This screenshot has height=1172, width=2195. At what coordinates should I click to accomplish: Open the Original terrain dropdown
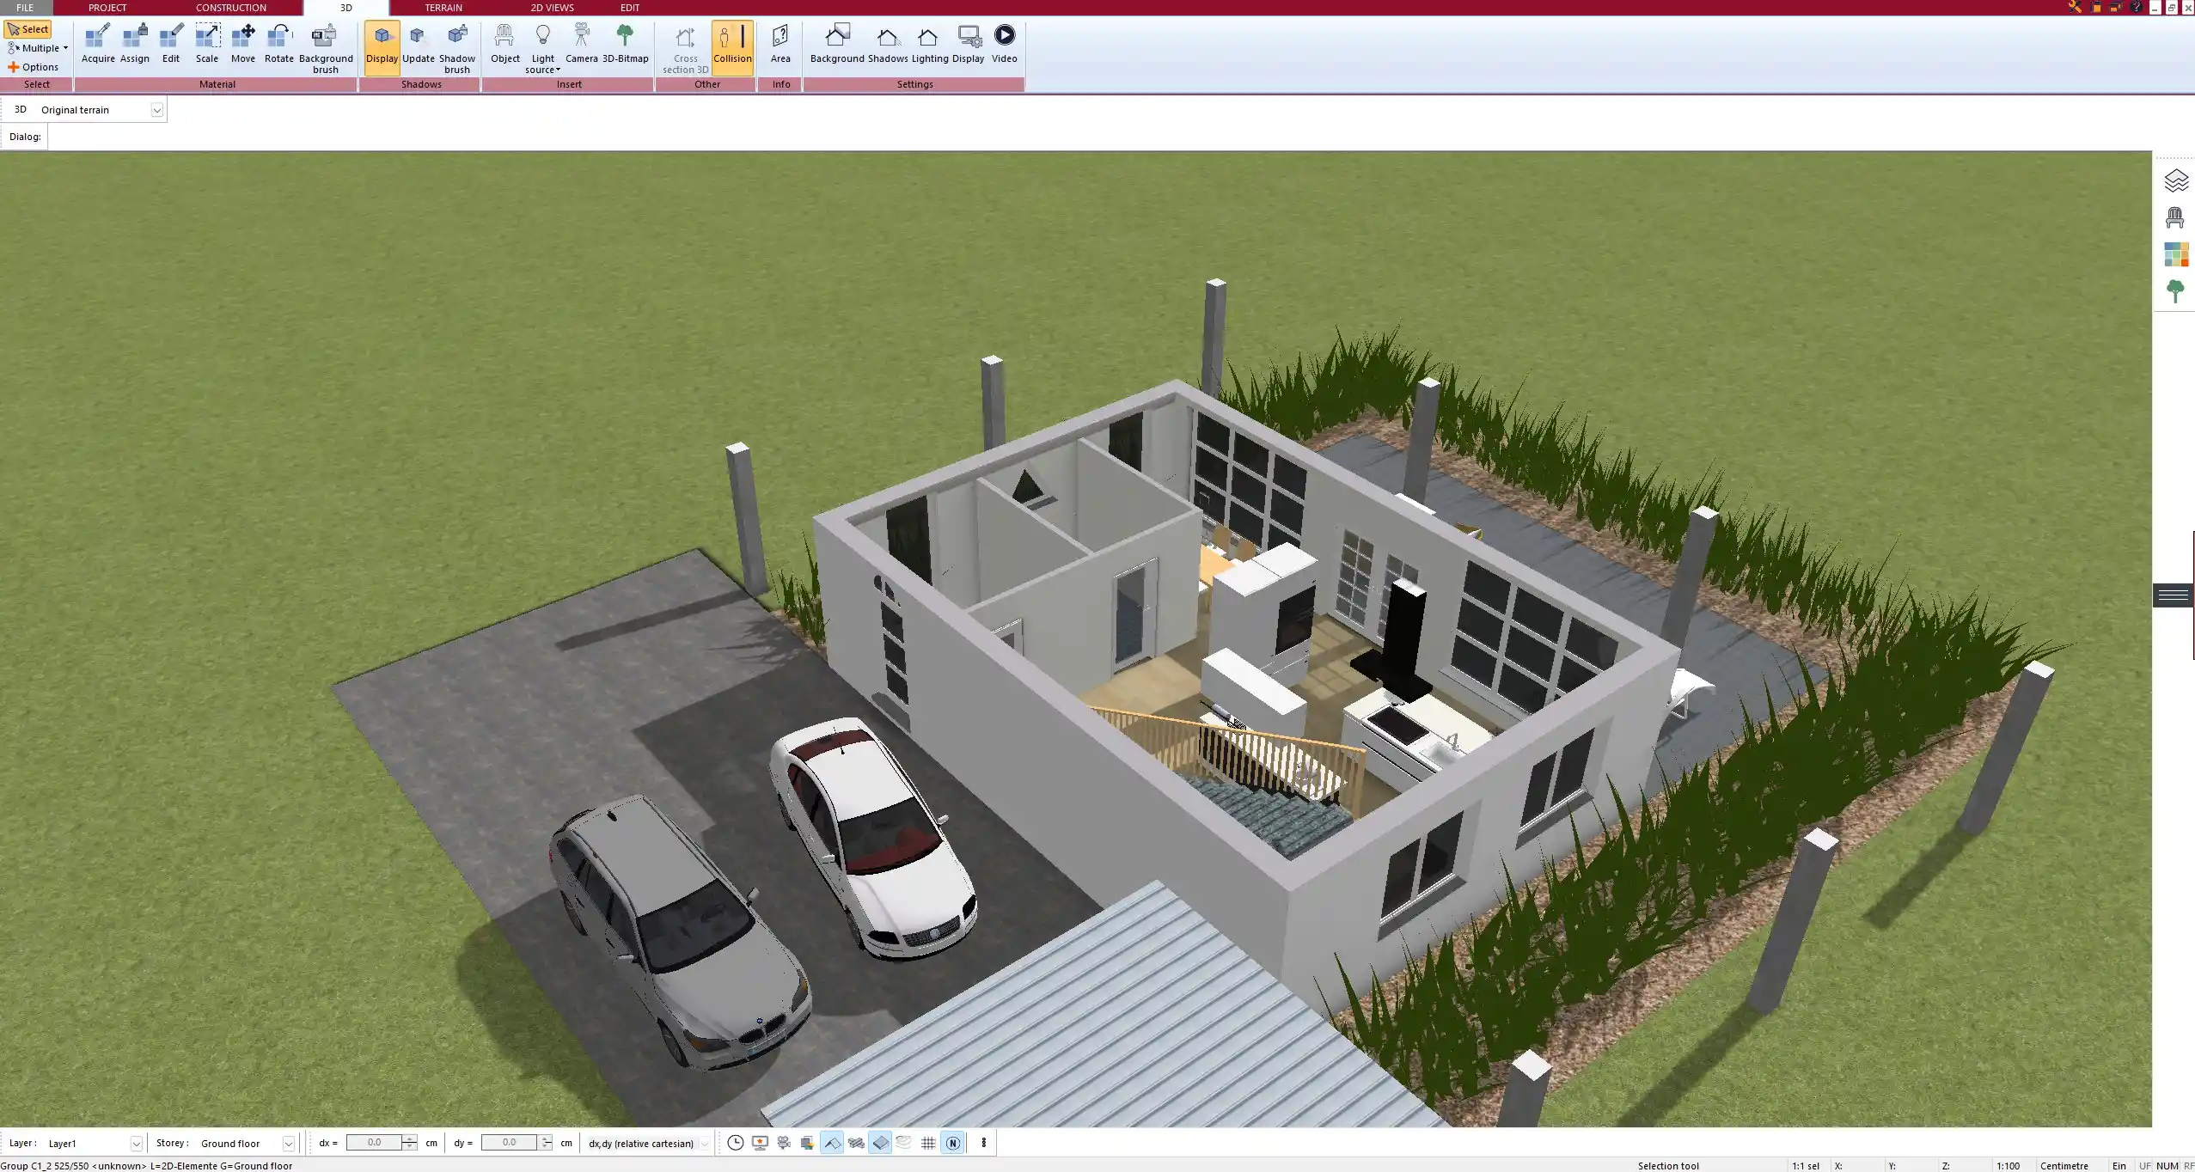157,109
